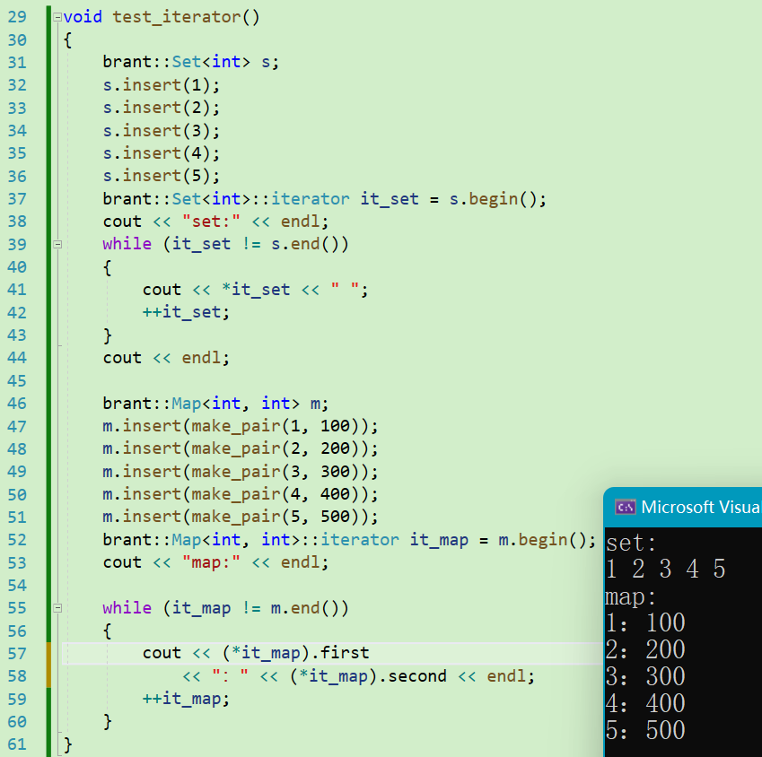Click line number 46 in the gutter
The image size is (762, 757).
pyautogui.click(x=17, y=404)
